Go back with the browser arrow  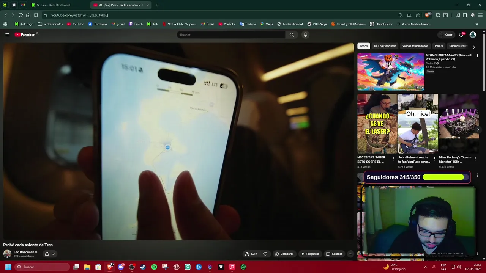pyautogui.click(x=5, y=15)
